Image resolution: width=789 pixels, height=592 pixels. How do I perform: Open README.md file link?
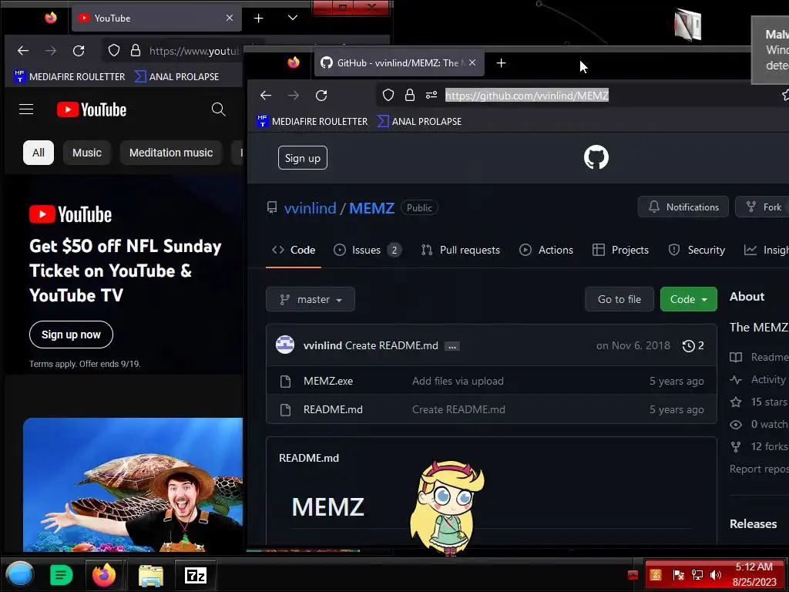point(333,410)
